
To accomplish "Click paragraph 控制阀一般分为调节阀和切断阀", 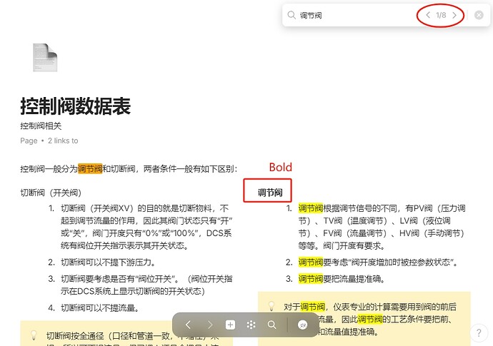I will coord(129,169).
